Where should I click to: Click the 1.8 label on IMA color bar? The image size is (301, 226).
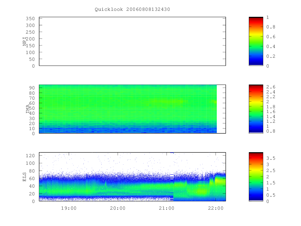click(x=271, y=106)
